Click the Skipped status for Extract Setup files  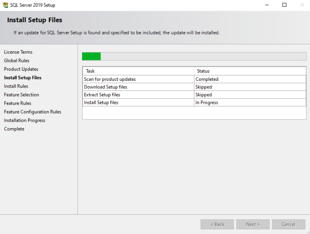pos(250,95)
